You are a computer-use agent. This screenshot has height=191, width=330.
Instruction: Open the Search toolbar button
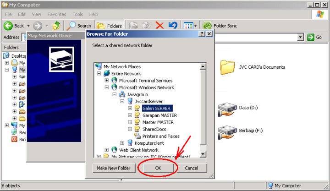pos(79,26)
